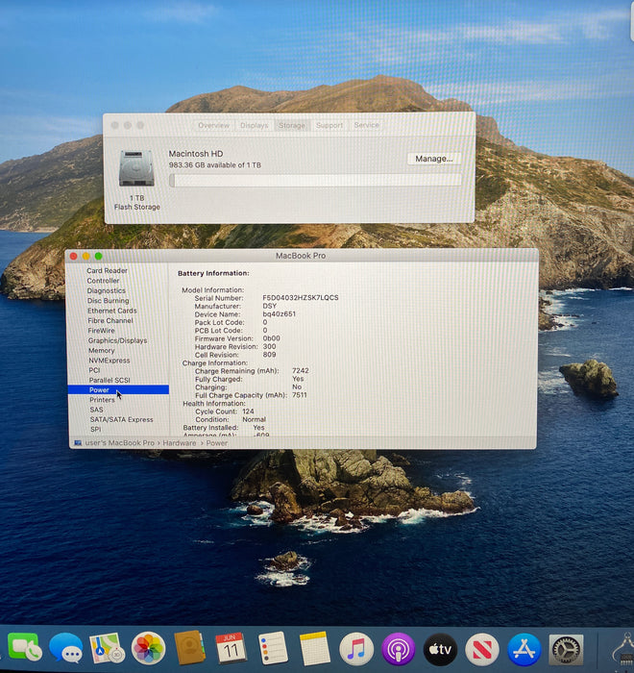634x673 pixels.
Task: Launch the News app in the Dock
Action: click(x=481, y=650)
